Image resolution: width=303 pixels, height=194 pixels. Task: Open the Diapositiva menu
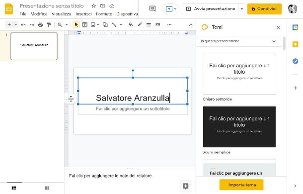click(x=127, y=14)
